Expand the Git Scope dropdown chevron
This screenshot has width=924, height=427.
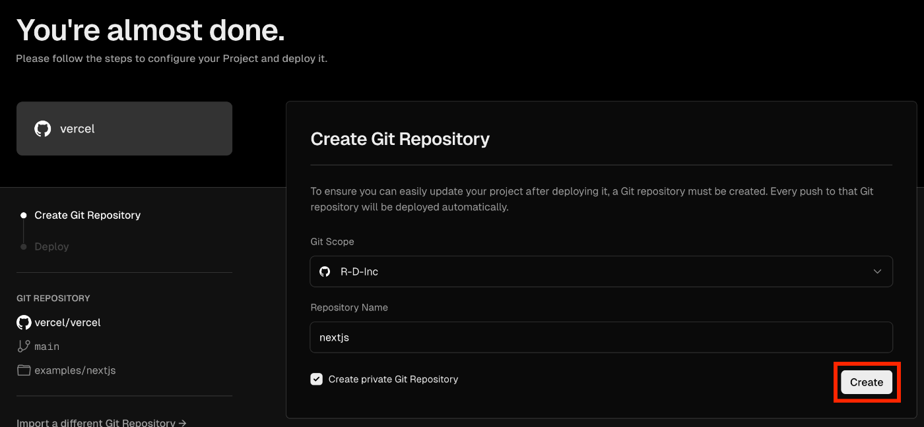coord(877,271)
